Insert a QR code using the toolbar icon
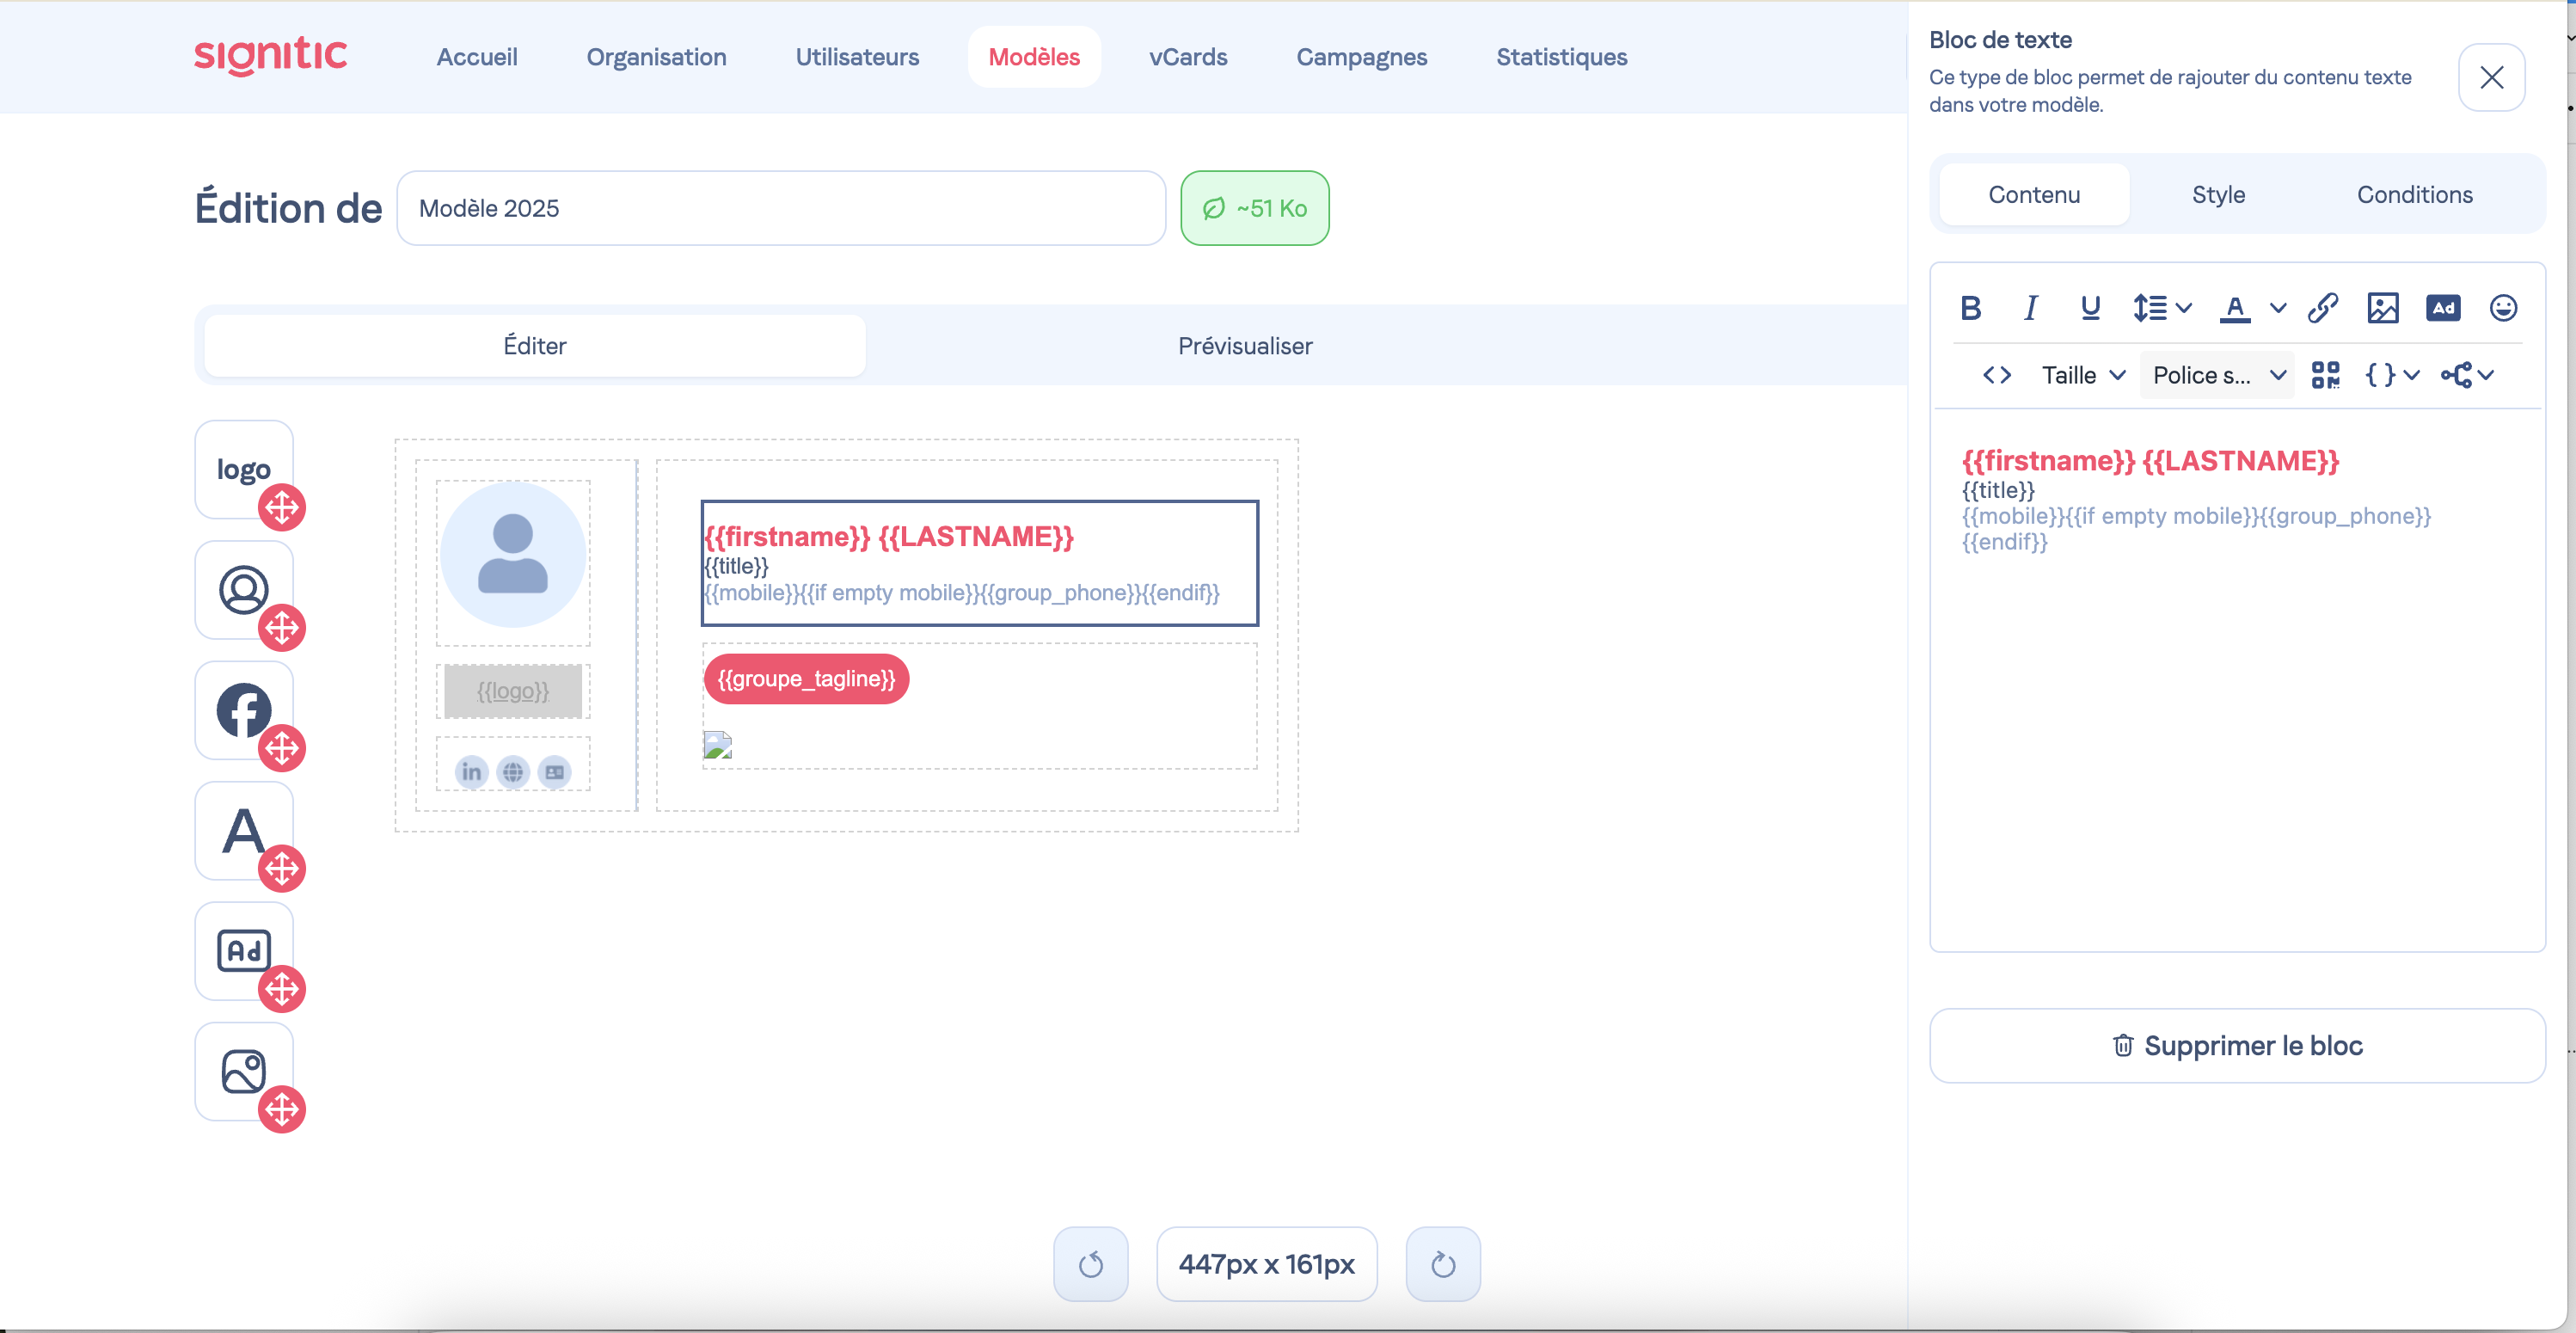 click(2325, 375)
